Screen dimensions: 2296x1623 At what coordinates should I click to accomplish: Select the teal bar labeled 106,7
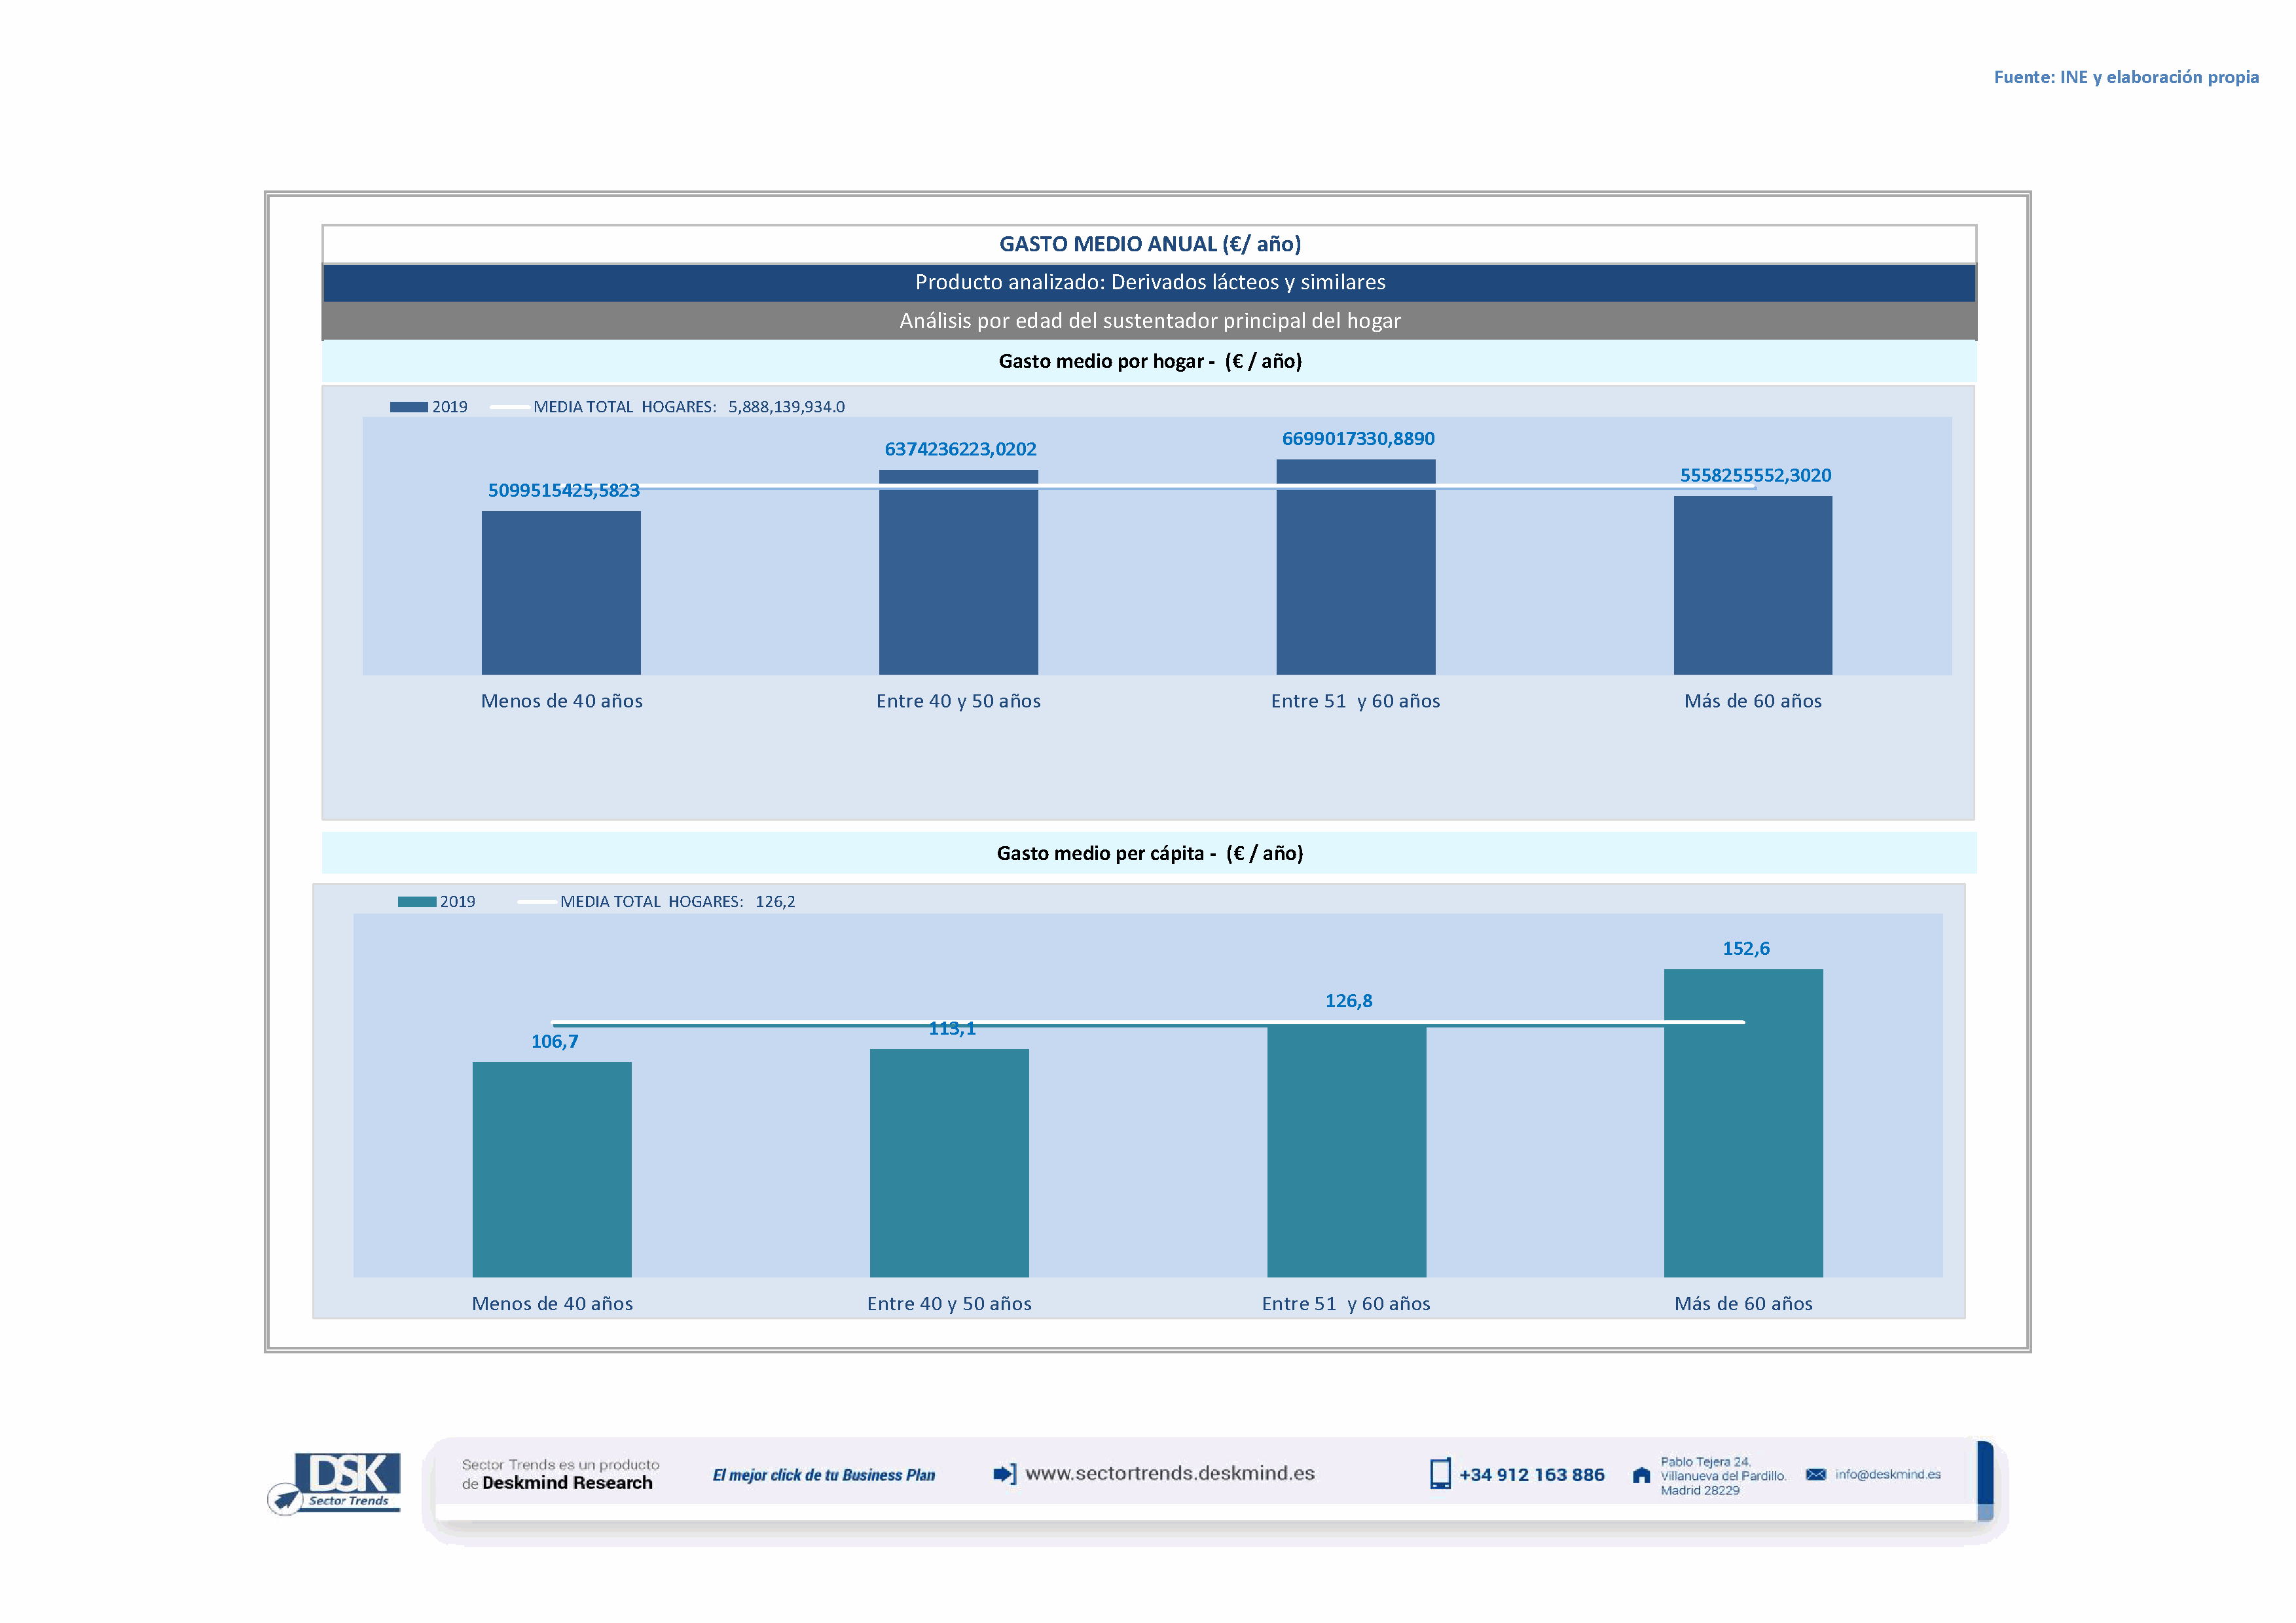tap(552, 1169)
